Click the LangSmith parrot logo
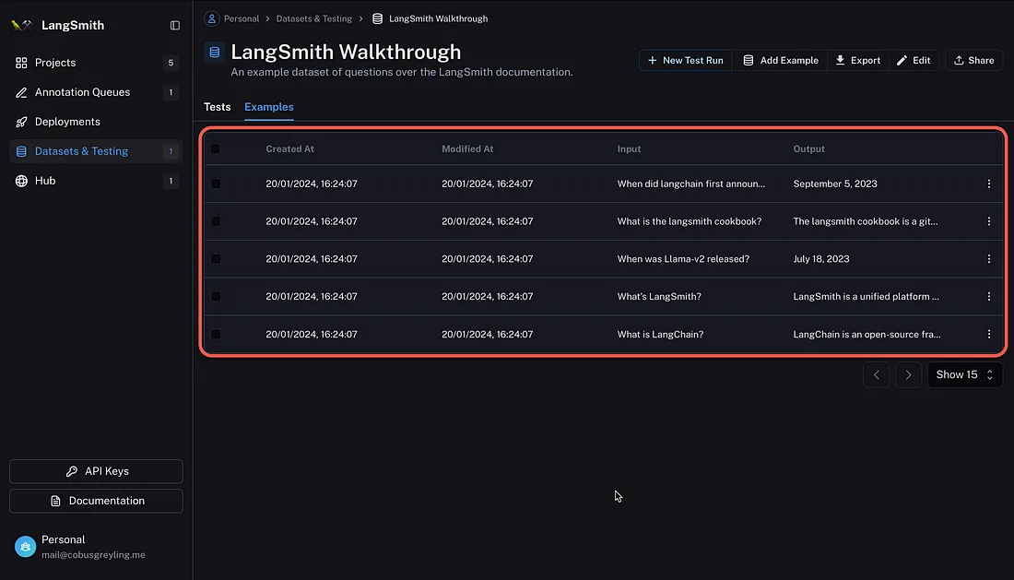Viewport: 1014px width, 580px height. click(x=21, y=25)
